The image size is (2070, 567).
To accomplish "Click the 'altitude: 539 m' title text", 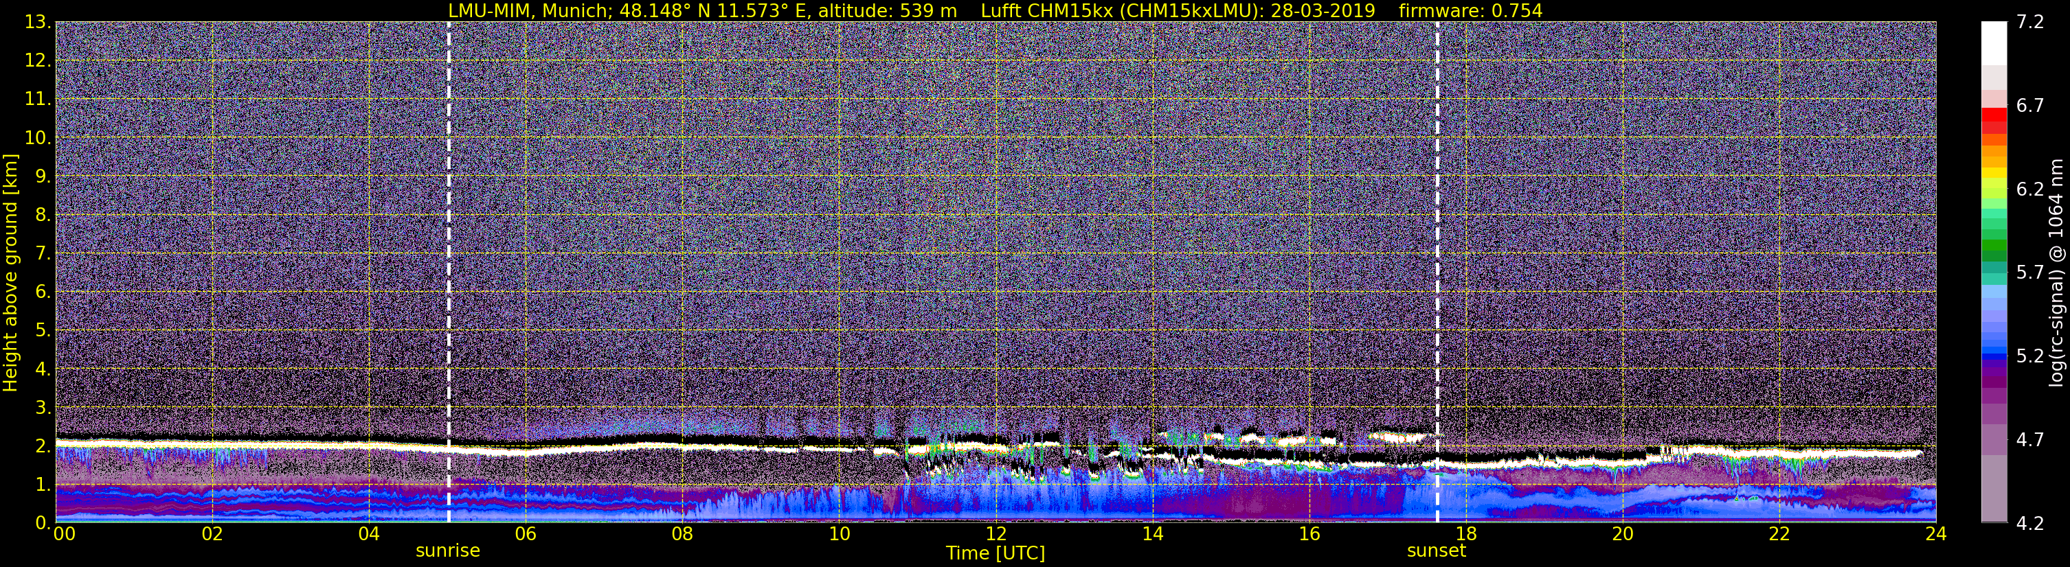I will click(x=887, y=11).
